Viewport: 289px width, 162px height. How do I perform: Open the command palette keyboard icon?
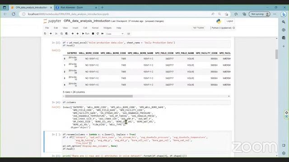click(129, 34)
